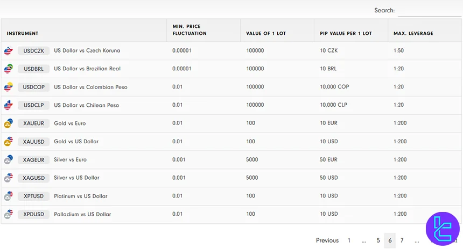Click the XPTUSD platinum icon

click(x=8, y=196)
